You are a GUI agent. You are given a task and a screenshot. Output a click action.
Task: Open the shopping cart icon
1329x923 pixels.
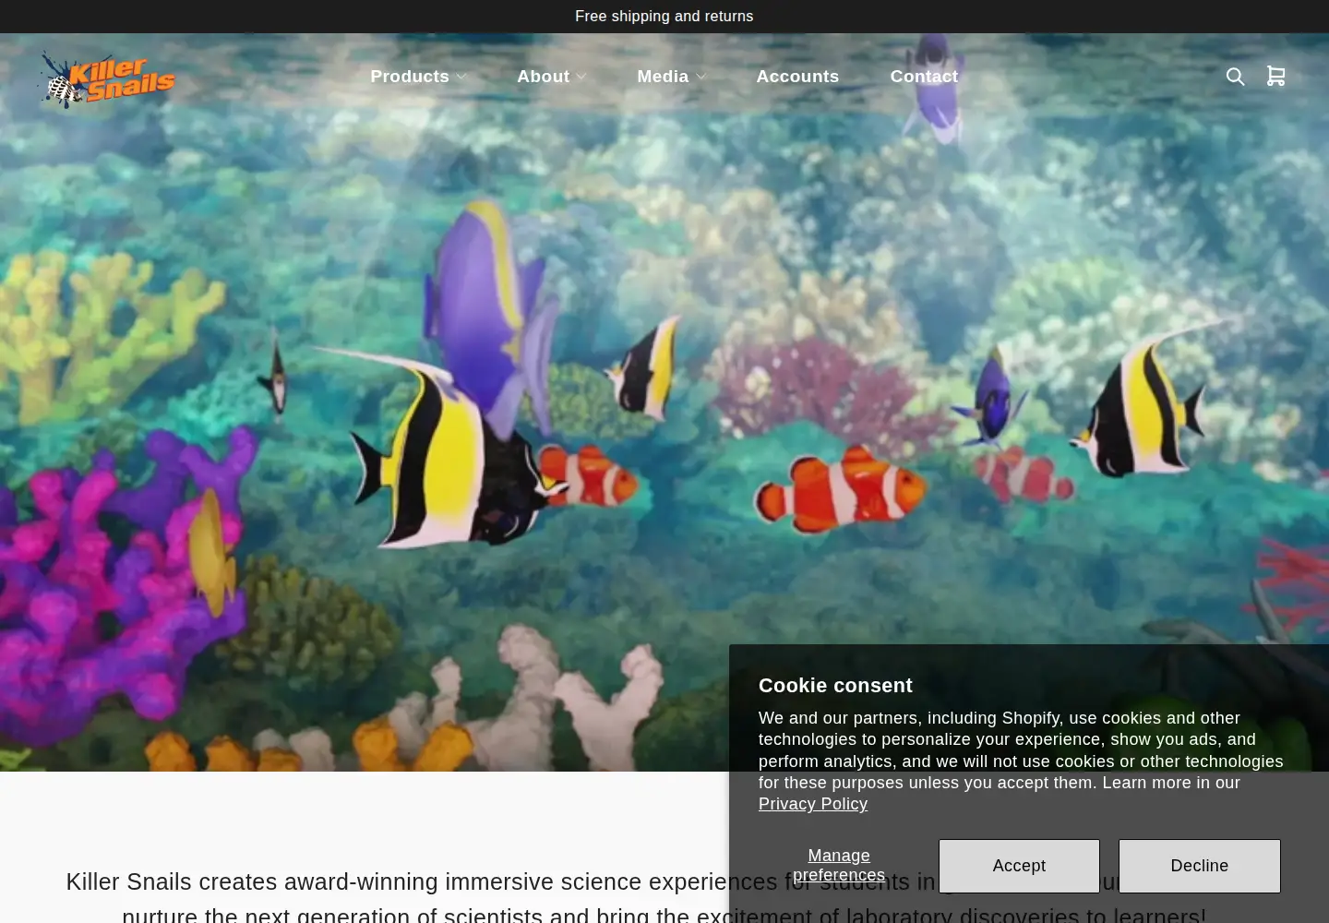point(1275,76)
